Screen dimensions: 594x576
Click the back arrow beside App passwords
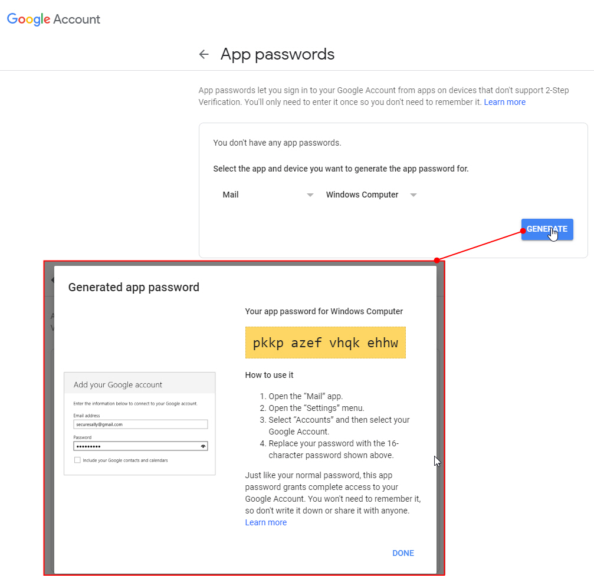coord(204,55)
